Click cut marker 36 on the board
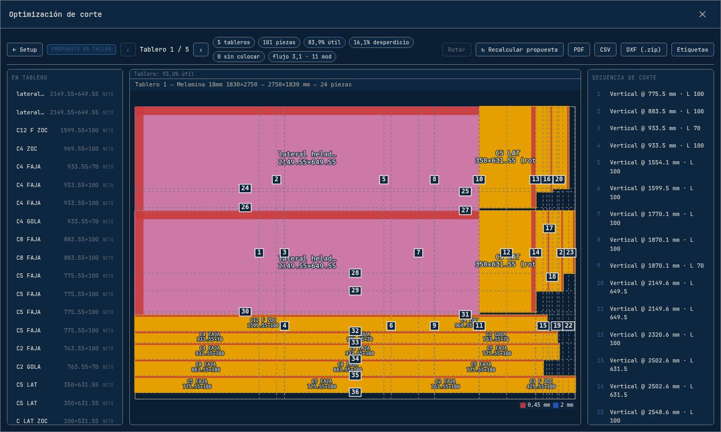721x432 pixels. [355, 392]
